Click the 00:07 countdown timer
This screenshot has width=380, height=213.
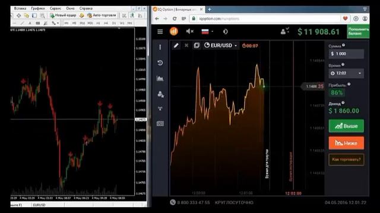coord(250,46)
